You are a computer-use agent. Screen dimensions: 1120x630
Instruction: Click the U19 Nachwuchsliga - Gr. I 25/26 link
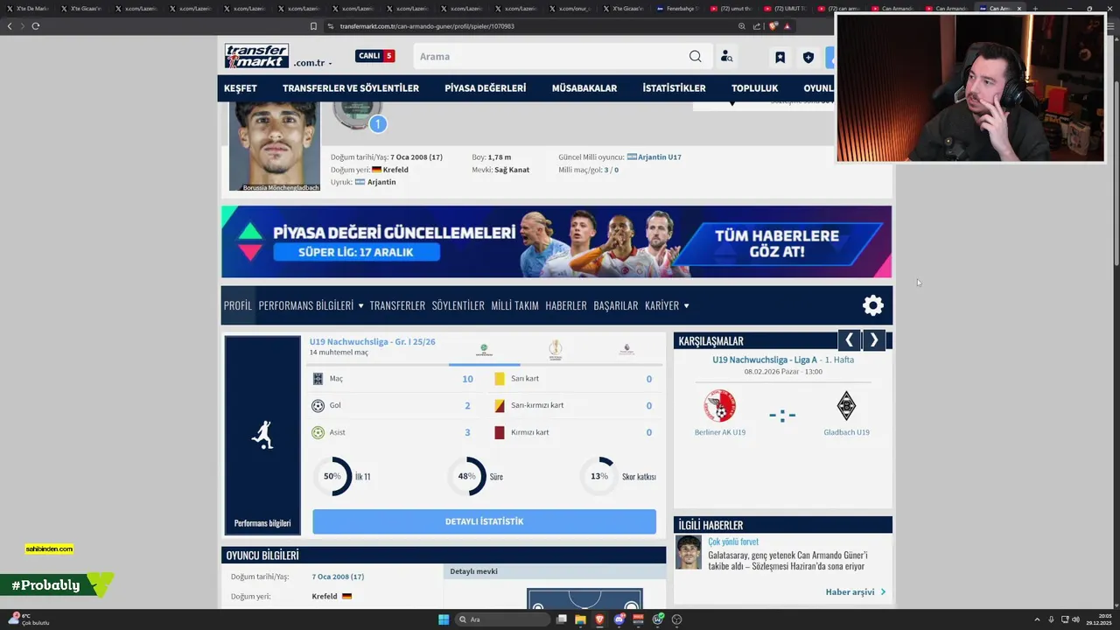tap(372, 342)
